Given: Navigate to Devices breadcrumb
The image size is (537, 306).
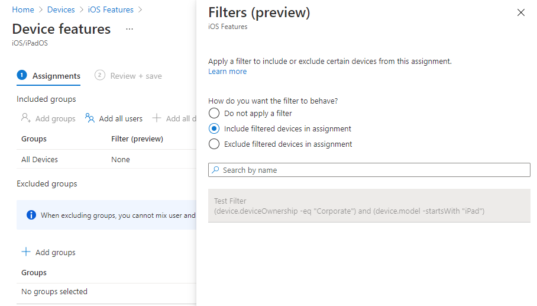Looking at the screenshot, I should 61,9.
